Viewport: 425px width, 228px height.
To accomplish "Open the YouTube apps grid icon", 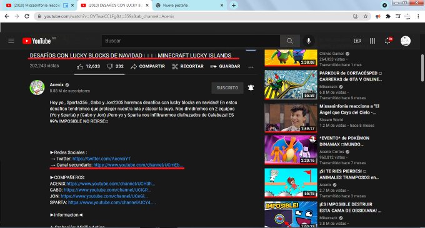I will (372, 41).
